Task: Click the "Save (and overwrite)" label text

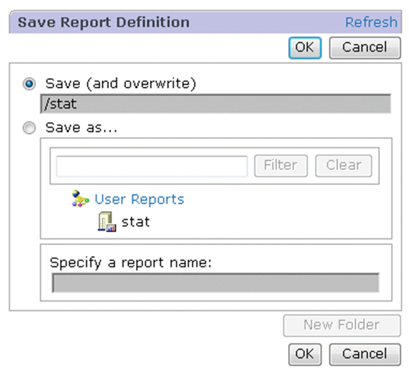Action: pos(121,84)
